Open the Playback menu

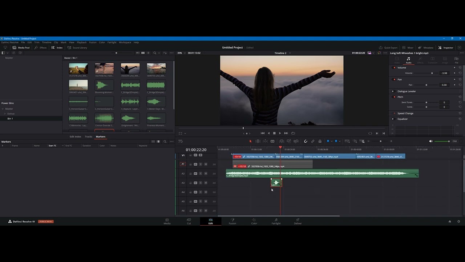pyautogui.click(x=82, y=42)
